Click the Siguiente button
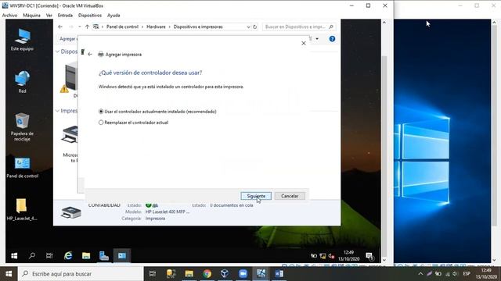Screen dimensions: 501x281 coord(256,196)
